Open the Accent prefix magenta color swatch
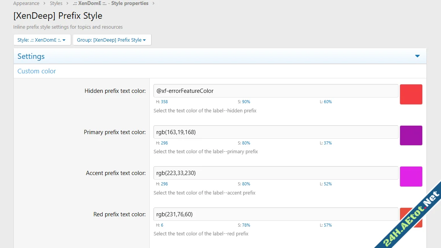Viewport: 441px width, 248px height. click(411, 177)
